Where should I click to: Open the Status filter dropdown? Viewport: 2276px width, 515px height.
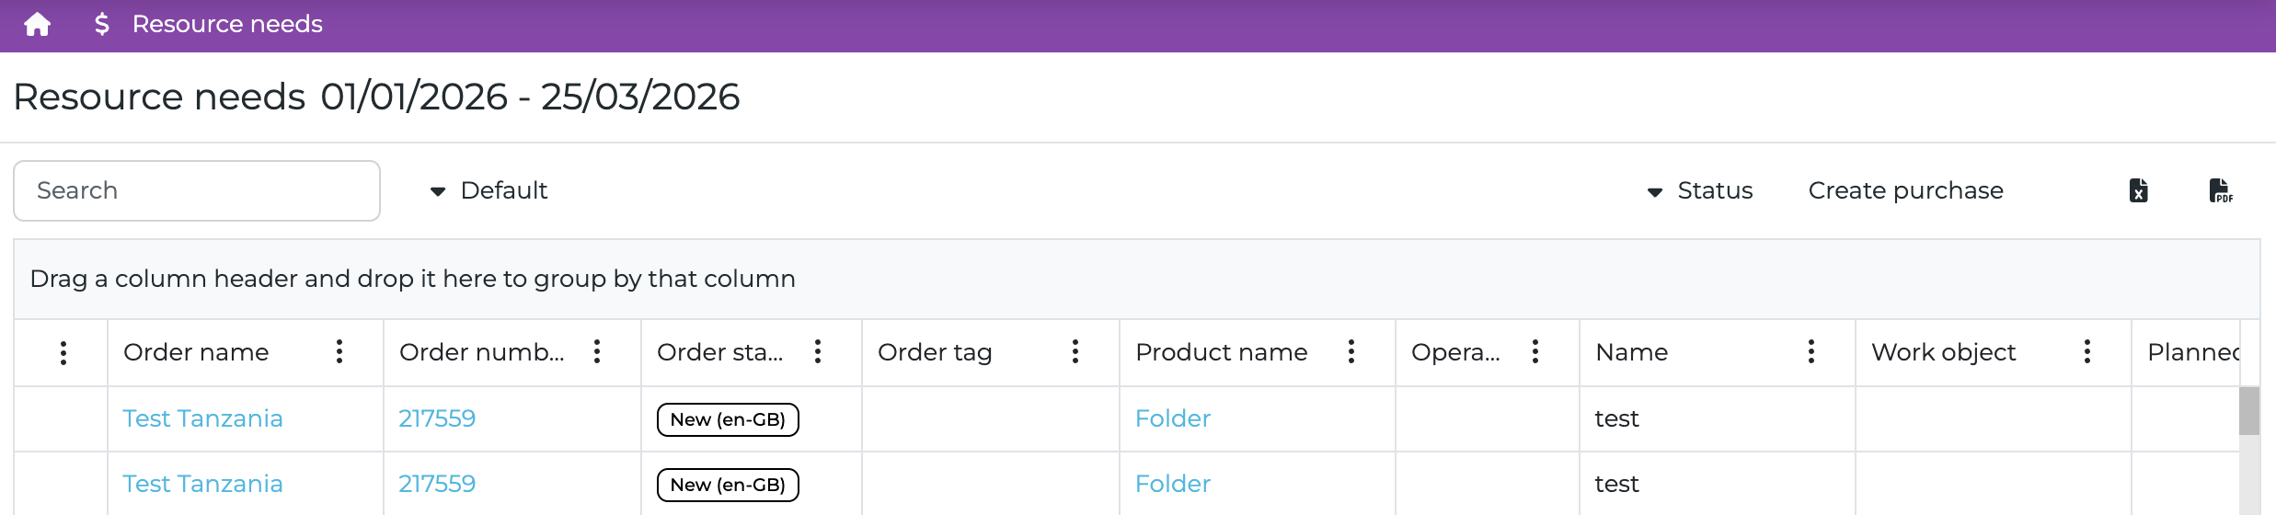1700,190
